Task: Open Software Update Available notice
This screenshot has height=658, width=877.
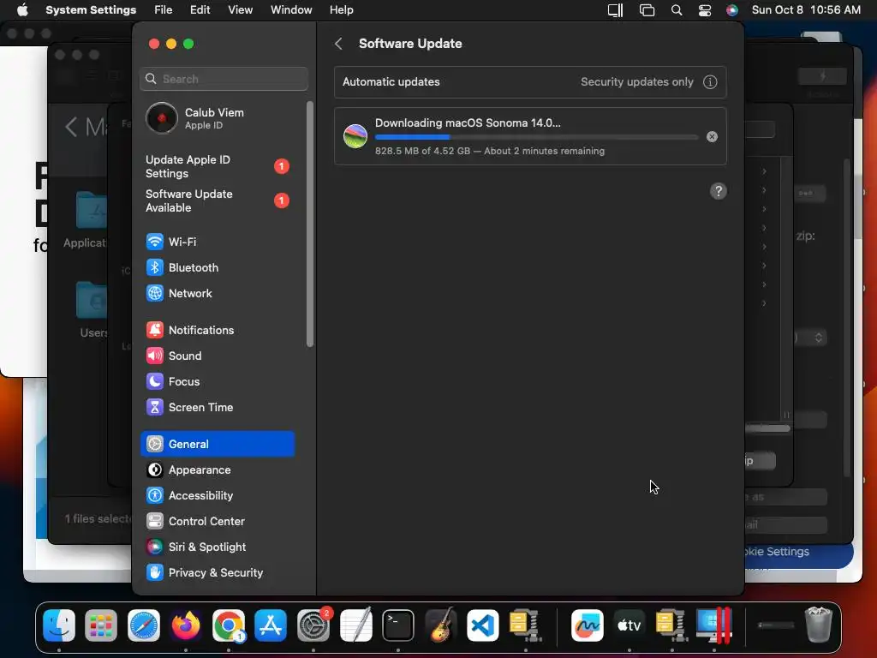Action: pyautogui.click(x=217, y=200)
